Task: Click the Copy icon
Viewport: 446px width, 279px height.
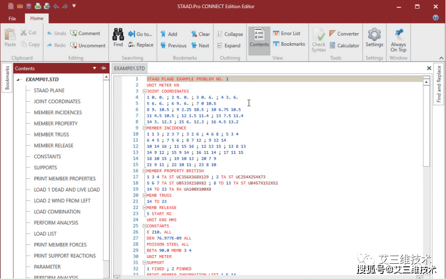Action: 23,44
